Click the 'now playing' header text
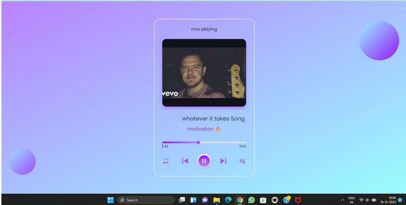Viewport: 406px width, 205px height. (x=204, y=29)
